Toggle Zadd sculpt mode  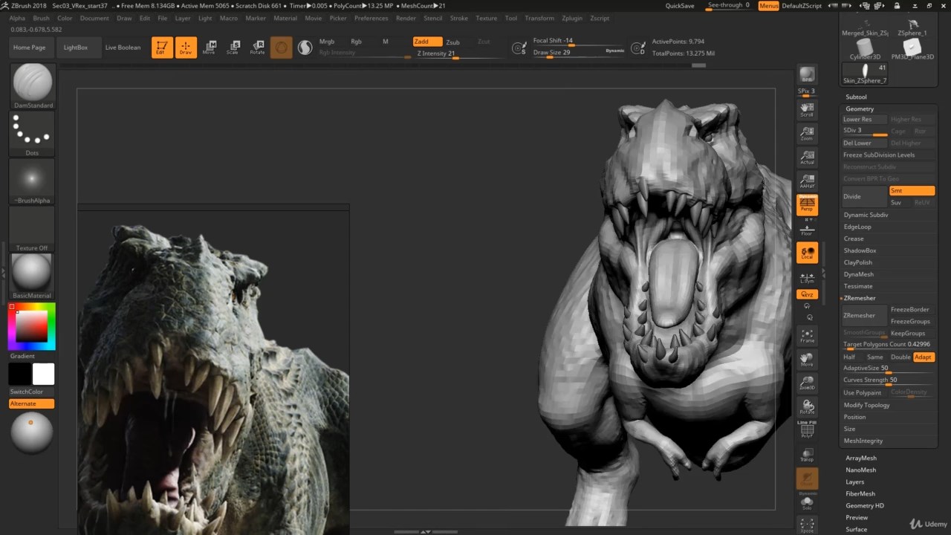427,42
